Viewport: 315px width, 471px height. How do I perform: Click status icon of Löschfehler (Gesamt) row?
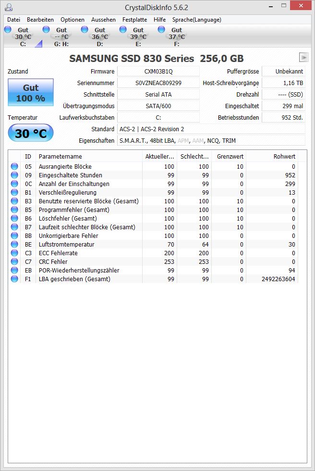click(14, 218)
